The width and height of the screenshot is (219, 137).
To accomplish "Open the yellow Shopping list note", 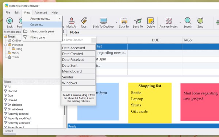I will point(150,103).
